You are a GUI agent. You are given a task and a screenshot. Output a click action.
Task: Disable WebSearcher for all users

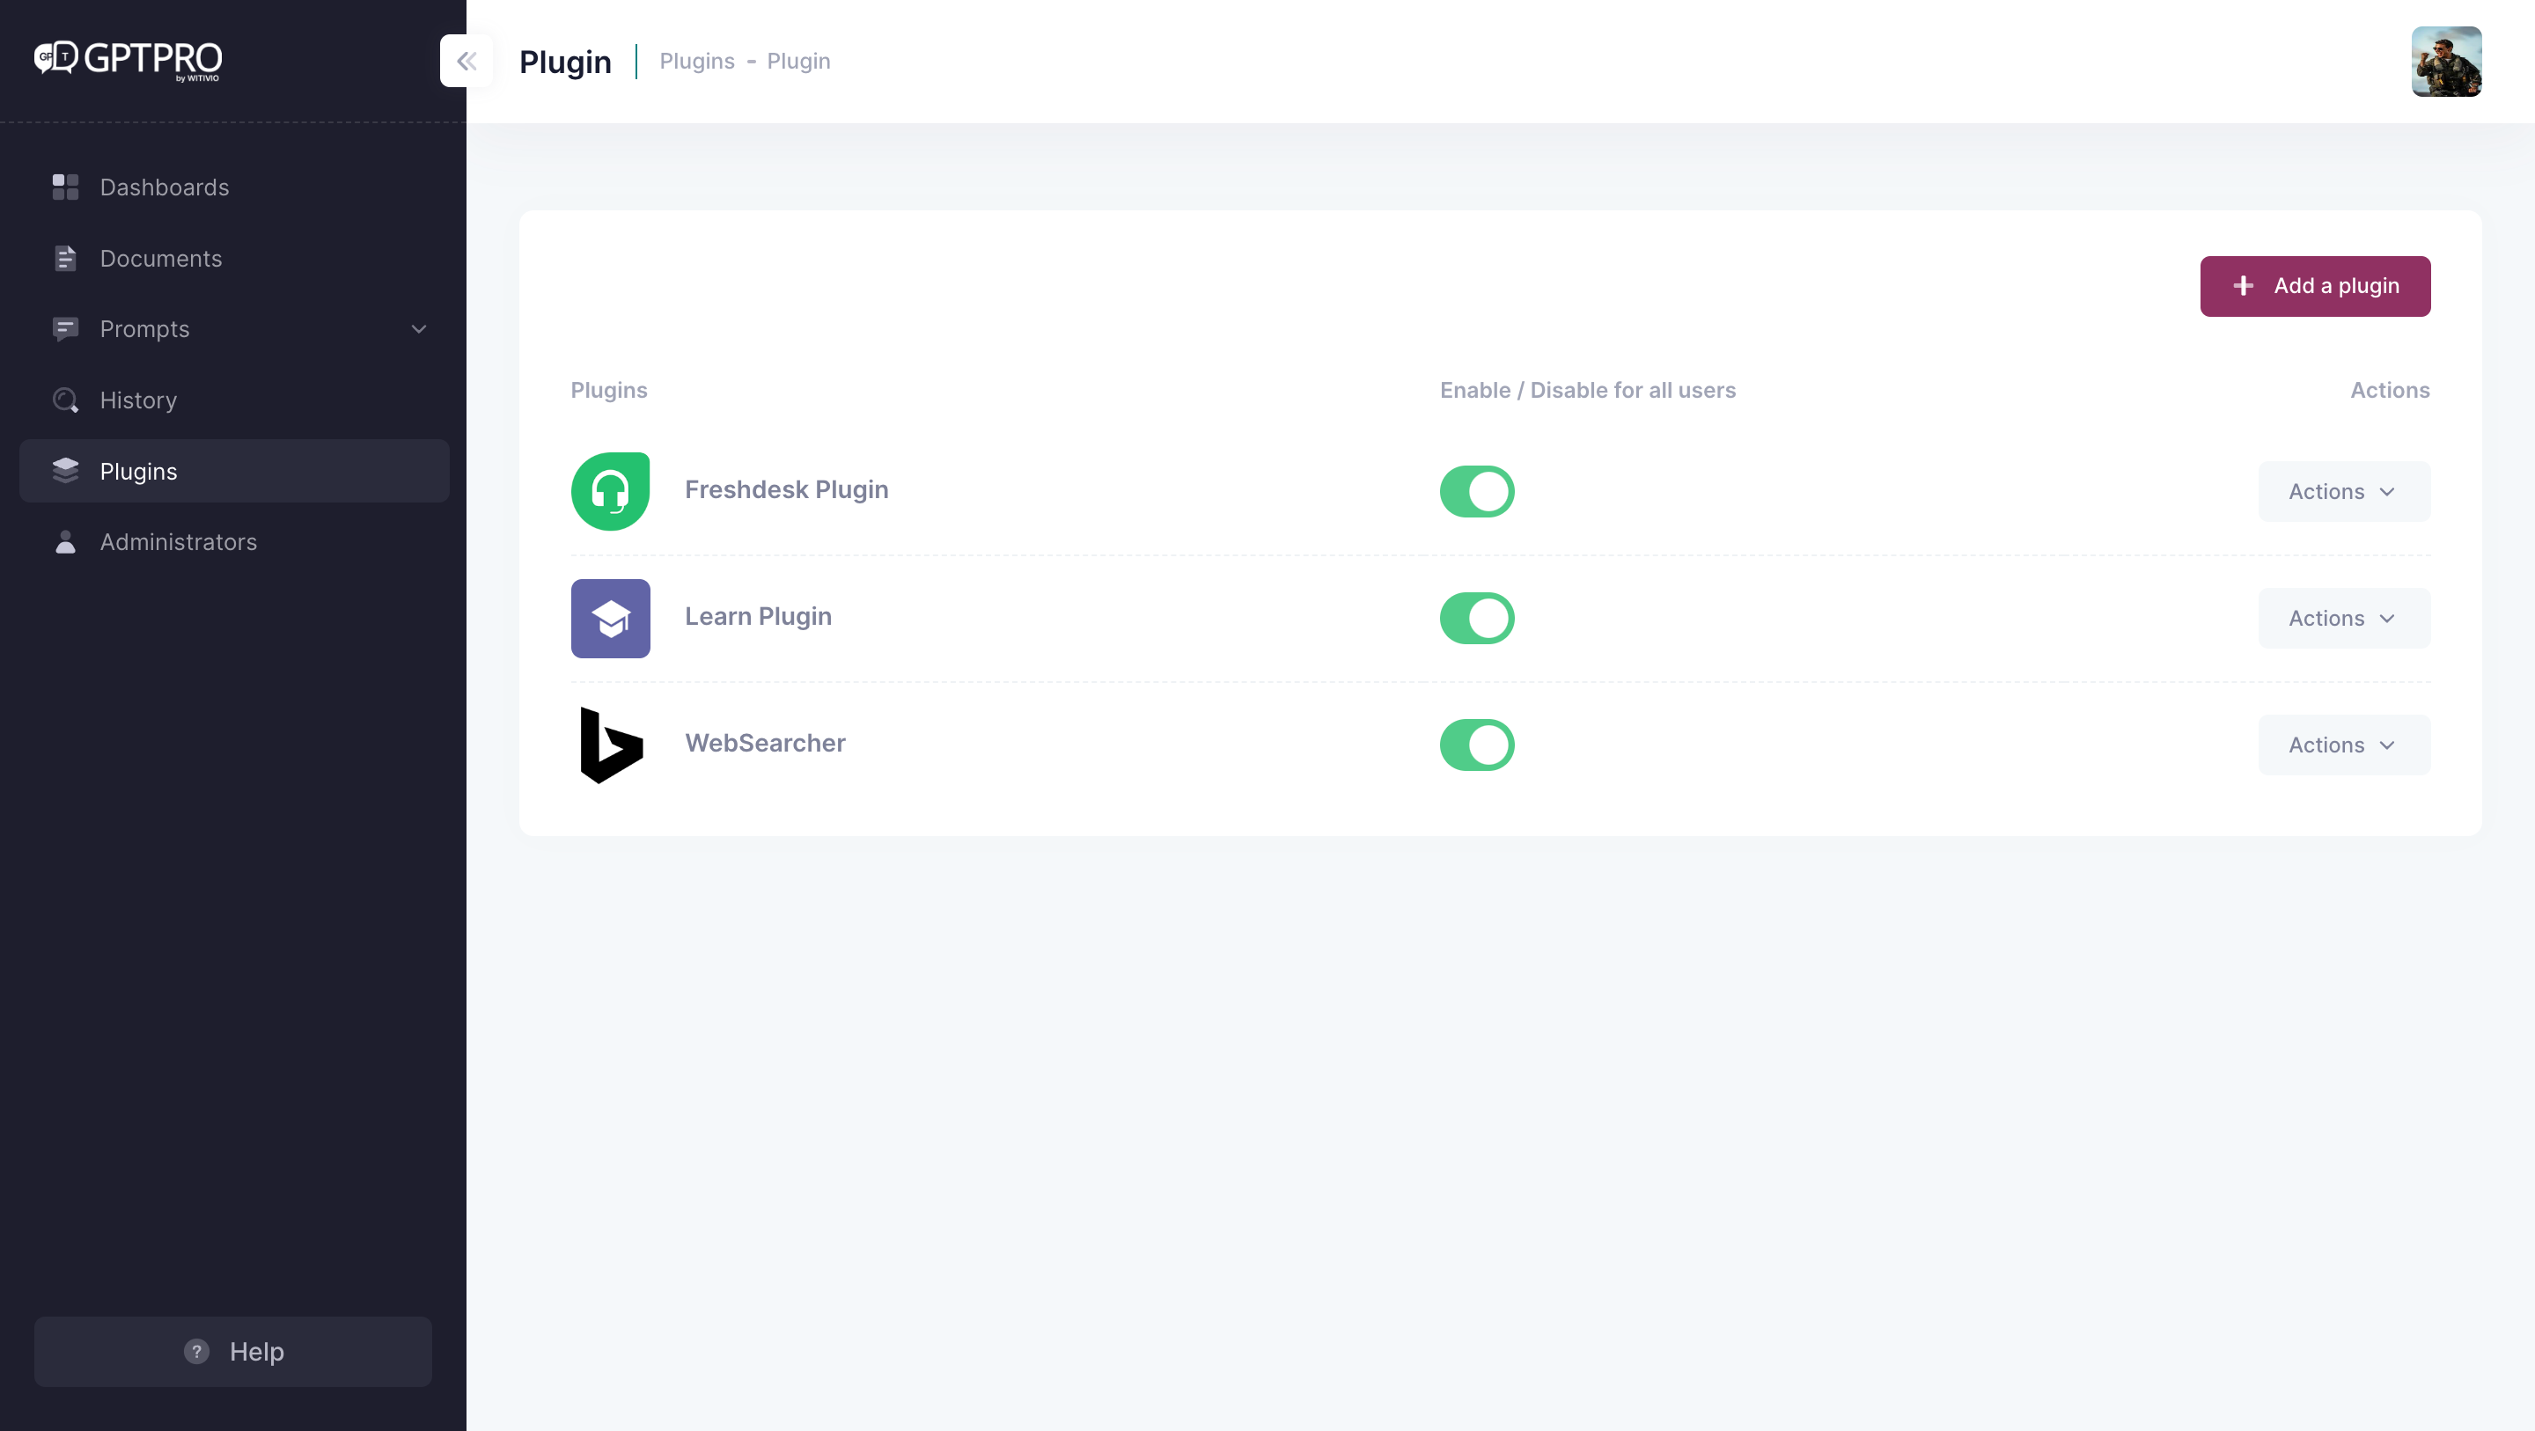[1476, 745]
